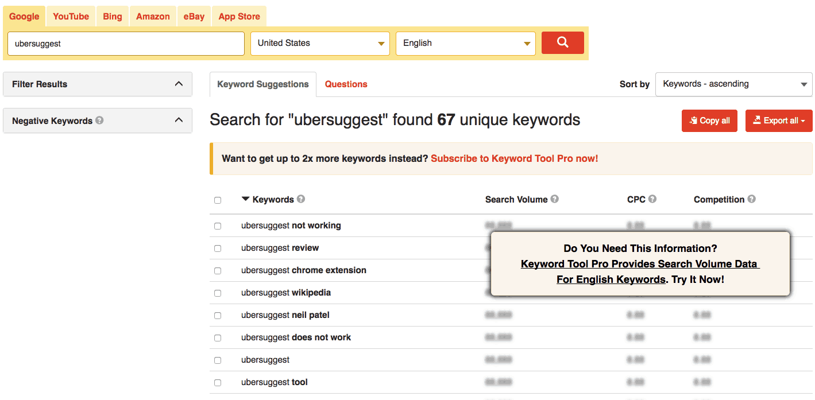Switch to the YouTube tab

[71, 17]
